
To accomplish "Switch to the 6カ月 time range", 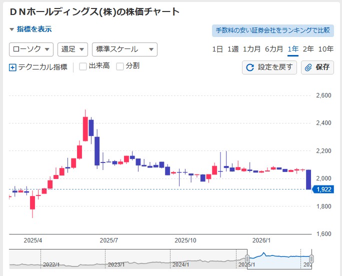I will [273, 49].
